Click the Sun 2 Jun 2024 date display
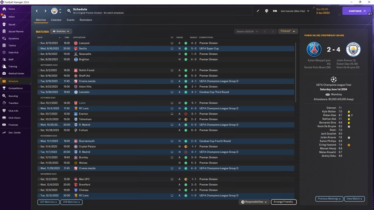Screen dimensions: 374x210 323,11
